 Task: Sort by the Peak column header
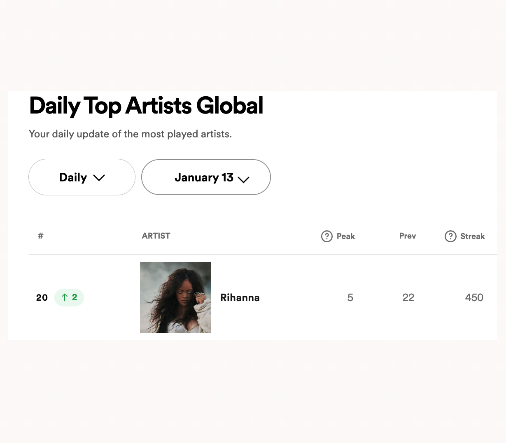[346, 236]
